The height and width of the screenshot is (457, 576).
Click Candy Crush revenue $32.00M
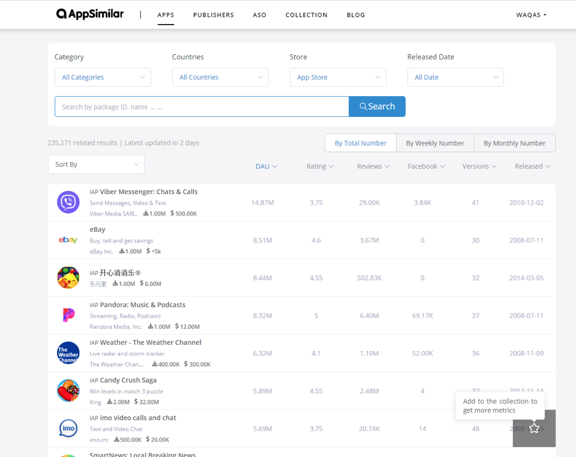tap(146, 402)
